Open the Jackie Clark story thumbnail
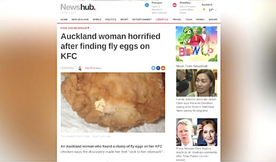Viewport: 276px width, 162px height. pyautogui.click(x=197, y=83)
